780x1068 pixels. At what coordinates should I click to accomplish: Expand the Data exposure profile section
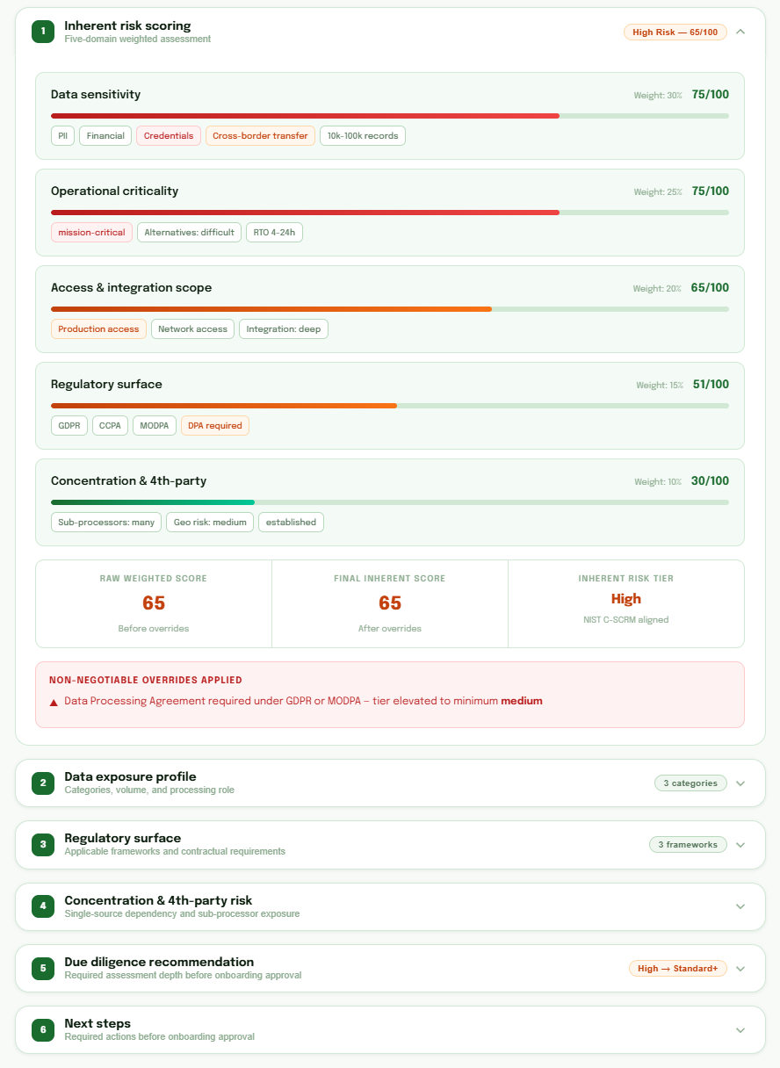[x=740, y=783]
